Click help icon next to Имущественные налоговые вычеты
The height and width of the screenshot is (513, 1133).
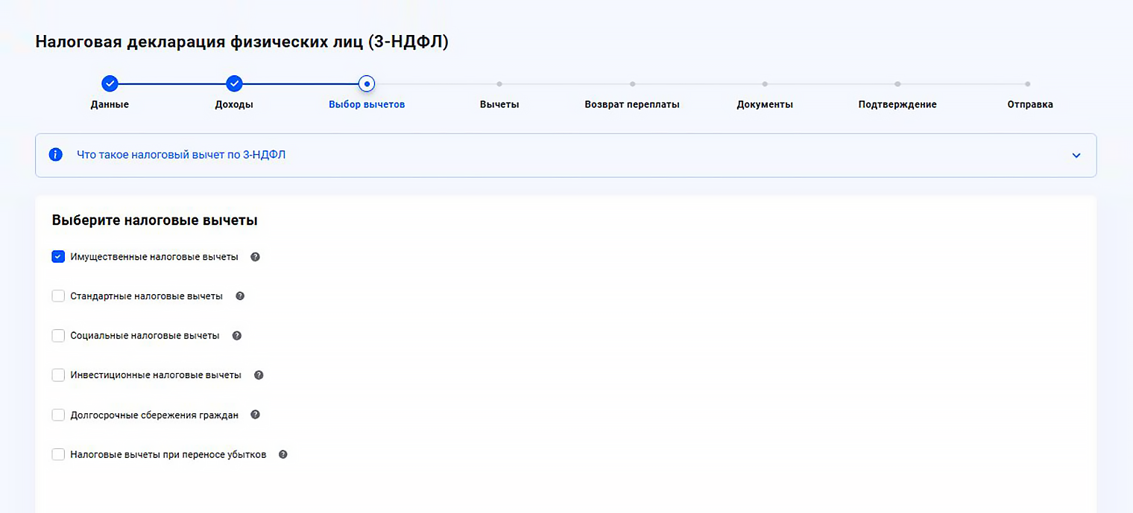255,257
